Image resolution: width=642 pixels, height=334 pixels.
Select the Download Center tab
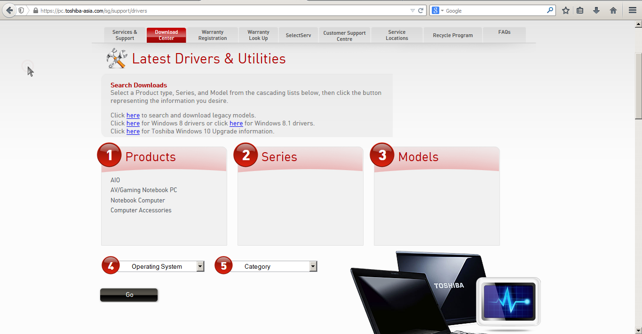pos(166,35)
